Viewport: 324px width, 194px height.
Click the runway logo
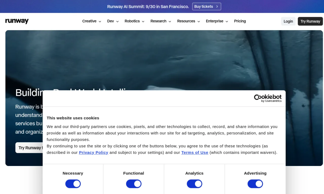point(17,21)
